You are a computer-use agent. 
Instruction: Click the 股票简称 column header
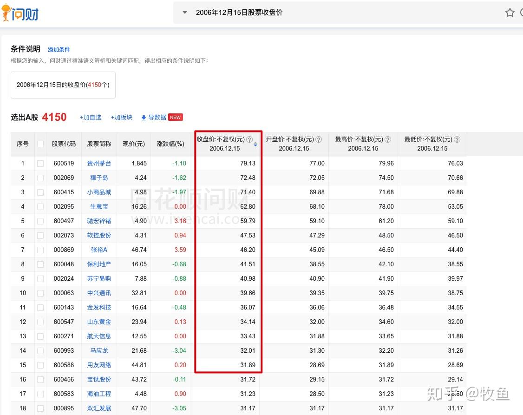(99, 144)
